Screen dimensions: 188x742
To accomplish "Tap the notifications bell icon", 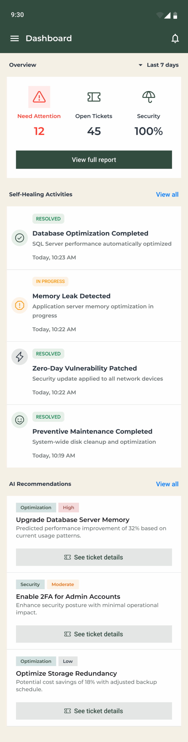I will tap(175, 39).
